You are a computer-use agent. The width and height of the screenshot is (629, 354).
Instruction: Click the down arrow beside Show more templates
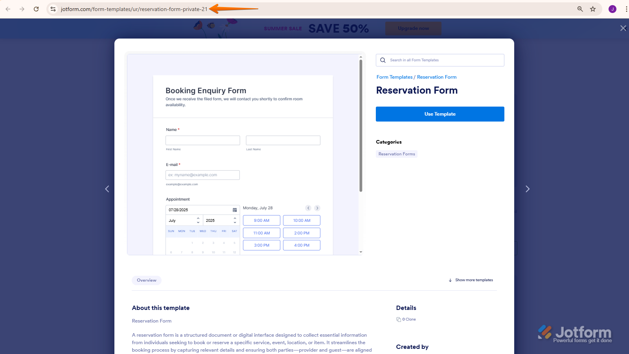450,280
